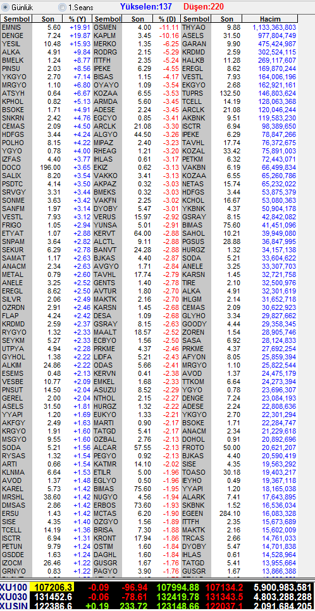The width and height of the screenshot is (315, 611).
Task: Click the XUSIN index label
Action: point(14,606)
